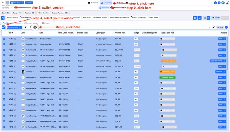This screenshot has height=132, width=230.
Task: Open the Sort By dropdown
Action: click(x=216, y=18)
